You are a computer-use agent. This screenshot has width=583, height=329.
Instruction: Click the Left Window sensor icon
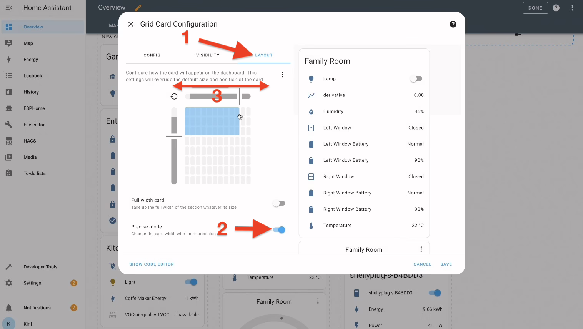pyautogui.click(x=311, y=128)
